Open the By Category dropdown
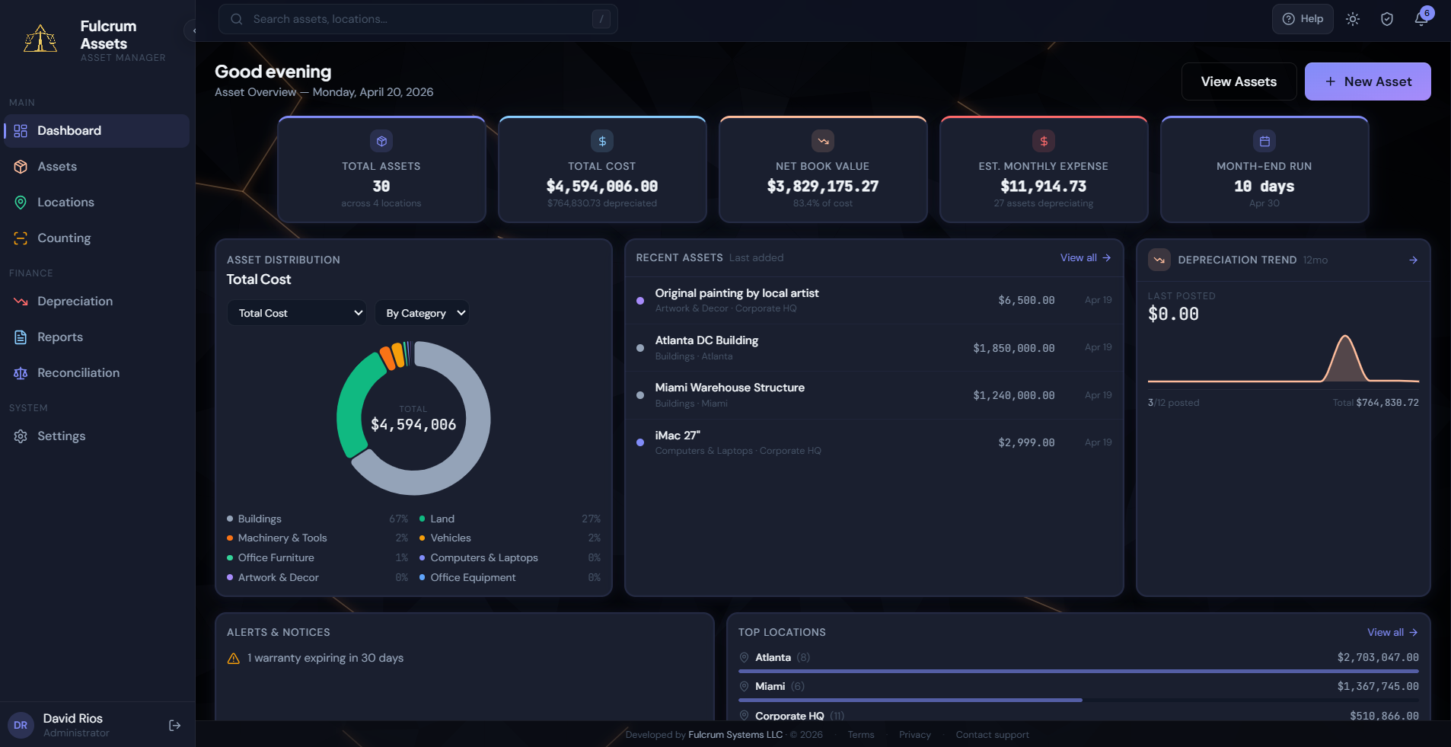The height and width of the screenshot is (747, 1451). coord(423,312)
